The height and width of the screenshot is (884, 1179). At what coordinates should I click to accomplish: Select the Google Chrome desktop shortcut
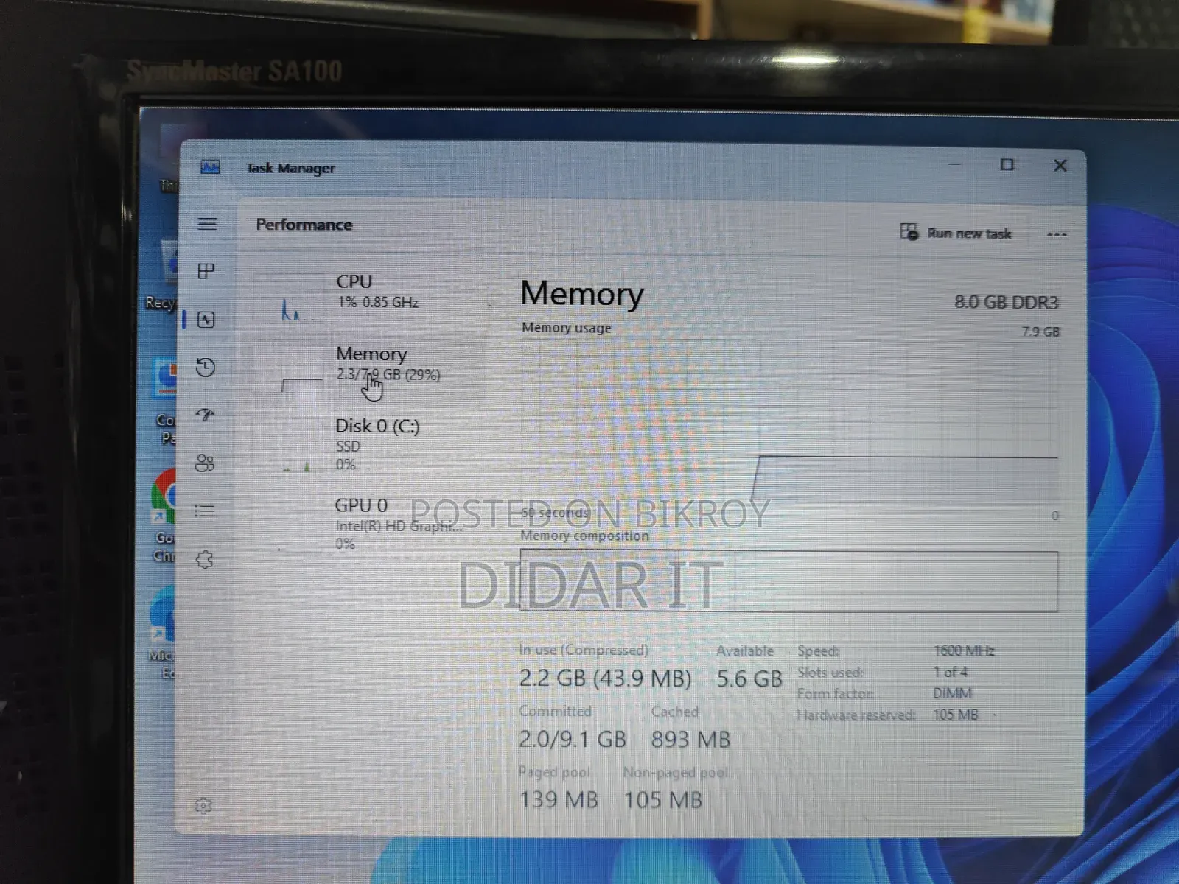pyautogui.click(x=164, y=516)
